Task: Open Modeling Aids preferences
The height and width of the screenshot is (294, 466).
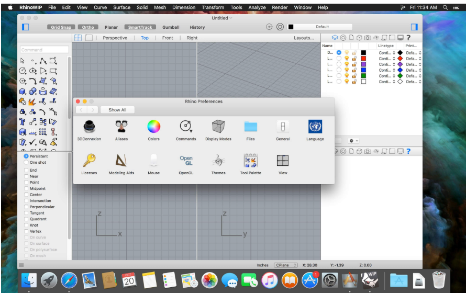Action: point(121,164)
